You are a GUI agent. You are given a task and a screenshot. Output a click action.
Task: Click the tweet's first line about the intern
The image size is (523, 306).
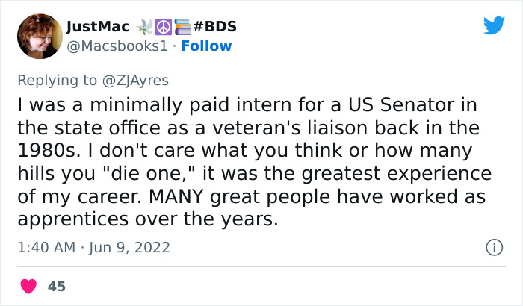tap(247, 106)
